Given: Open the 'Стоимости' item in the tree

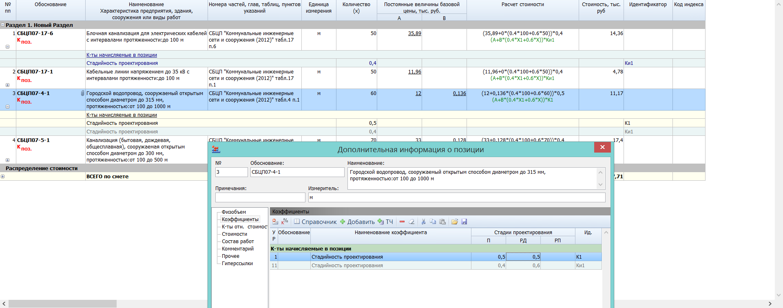Looking at the screenshot, I should 234,234.
